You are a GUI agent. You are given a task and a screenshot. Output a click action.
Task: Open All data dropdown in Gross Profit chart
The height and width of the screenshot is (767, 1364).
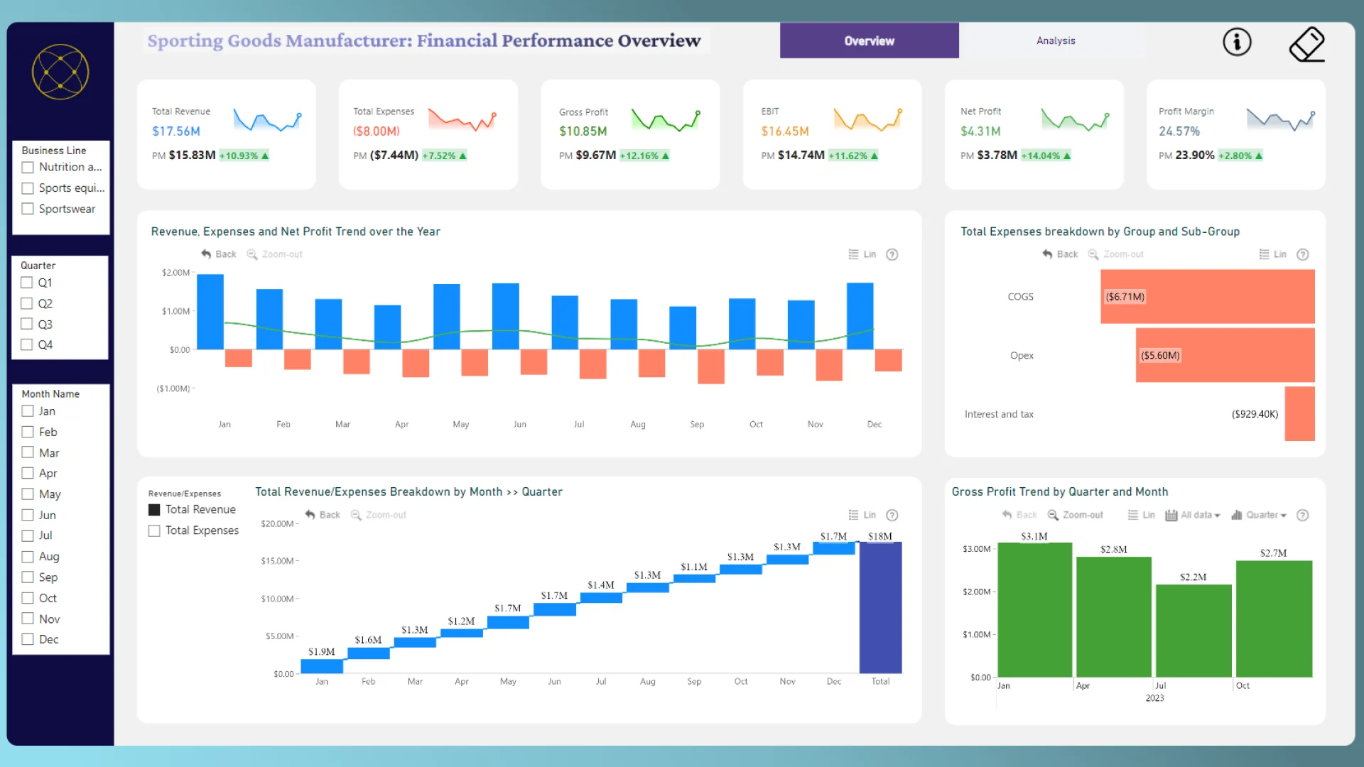[1193, 515]
